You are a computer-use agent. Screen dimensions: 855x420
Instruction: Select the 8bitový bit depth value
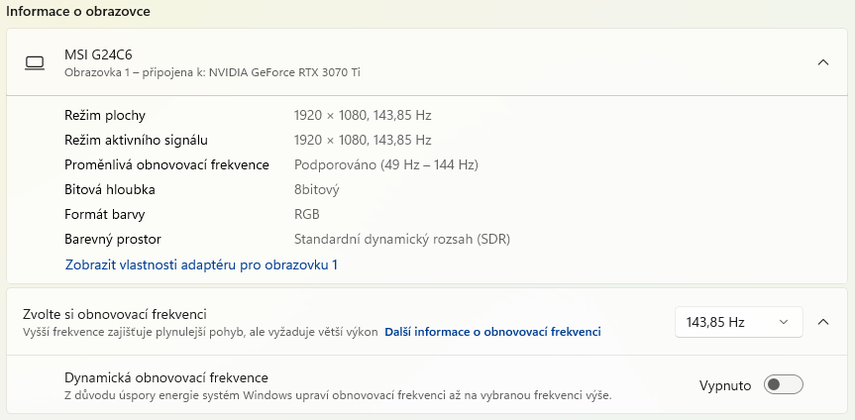click(x=317, y=189)
